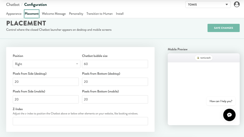Focus the Pixels from Bottom (mobile) input
The image size is (244, 137).
[x=115, y=99]
